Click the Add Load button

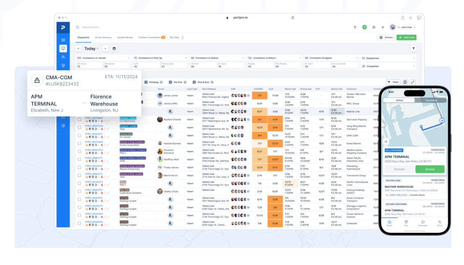pos(406,37)
